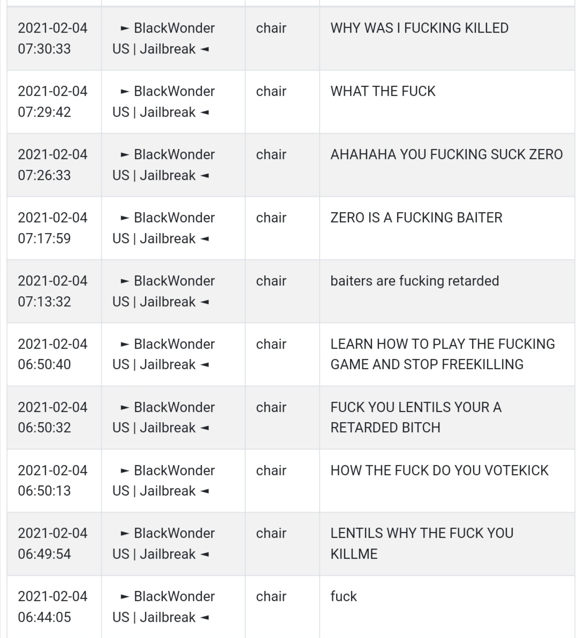
Task: Select the timestamp 2021-02-04 07:30:33
Action: [52, 38]
